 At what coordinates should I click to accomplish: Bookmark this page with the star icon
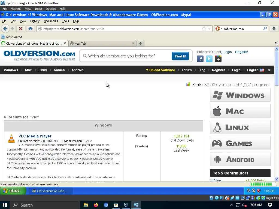204,29
